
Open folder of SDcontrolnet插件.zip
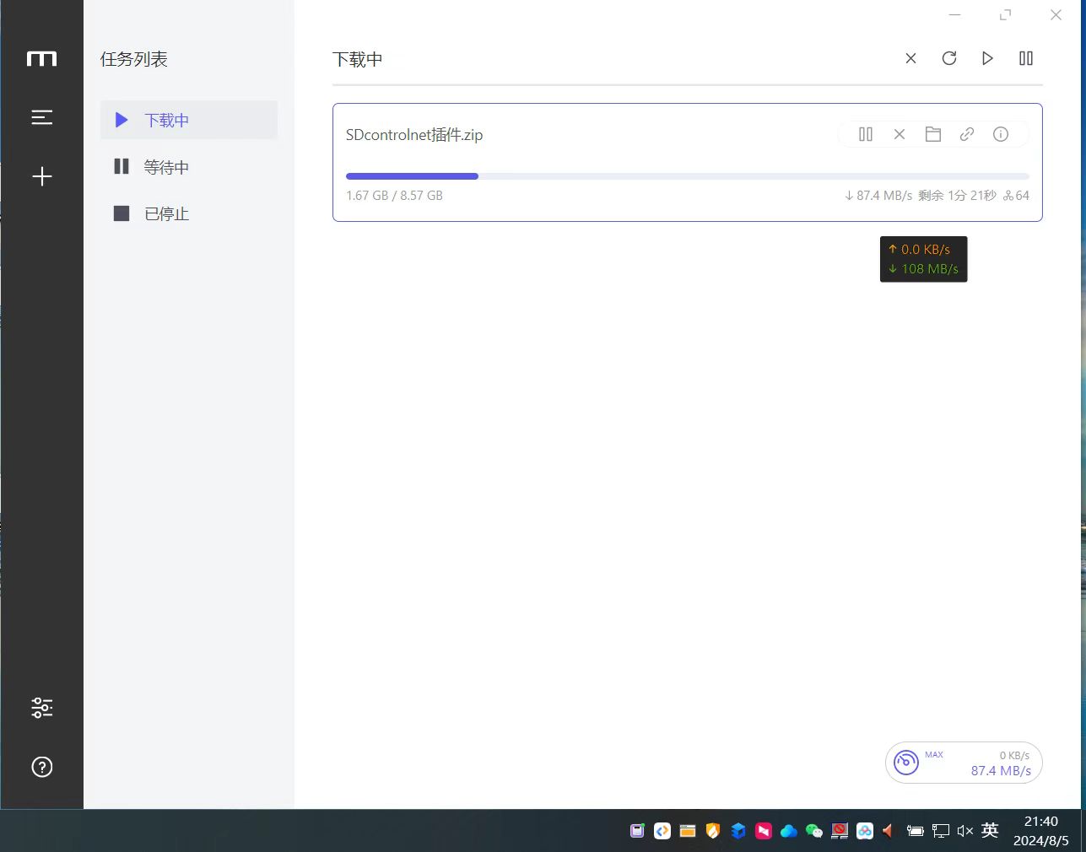pos(933,134)
